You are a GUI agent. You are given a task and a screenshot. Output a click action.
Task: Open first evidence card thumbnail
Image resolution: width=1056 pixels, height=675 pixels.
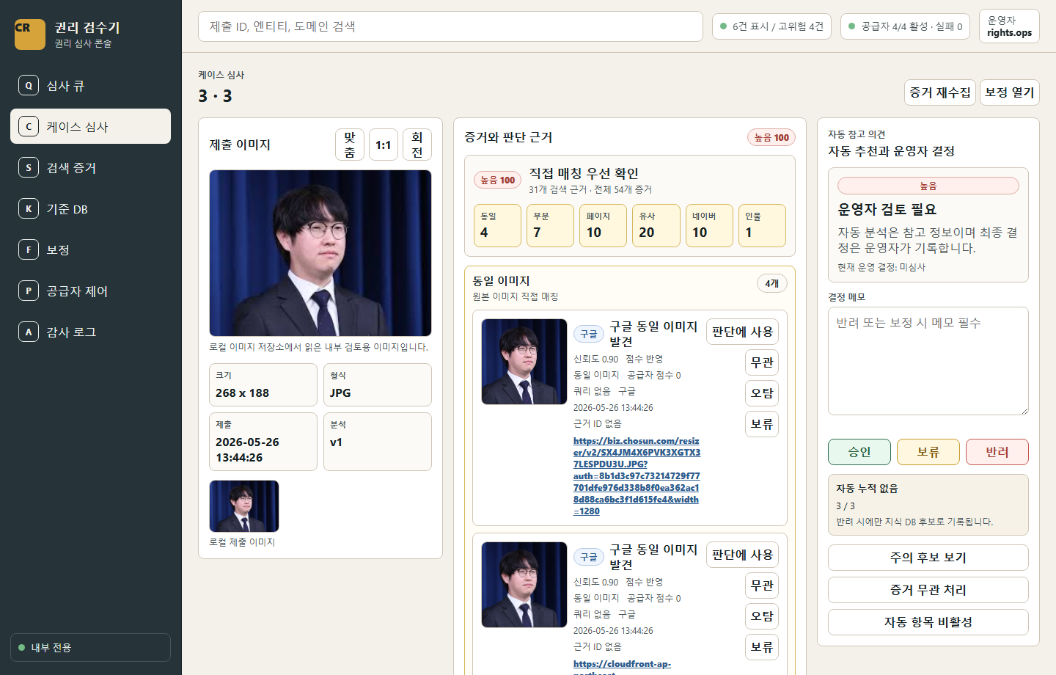click(524, 362)
